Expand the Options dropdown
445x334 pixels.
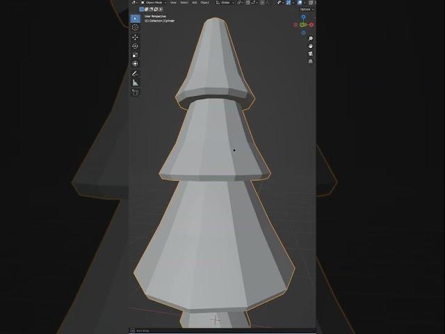point(307,9)
